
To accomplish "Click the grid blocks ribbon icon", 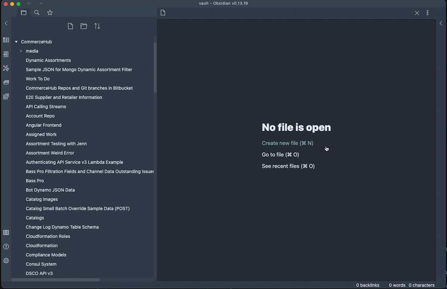I will pos(6,96).
